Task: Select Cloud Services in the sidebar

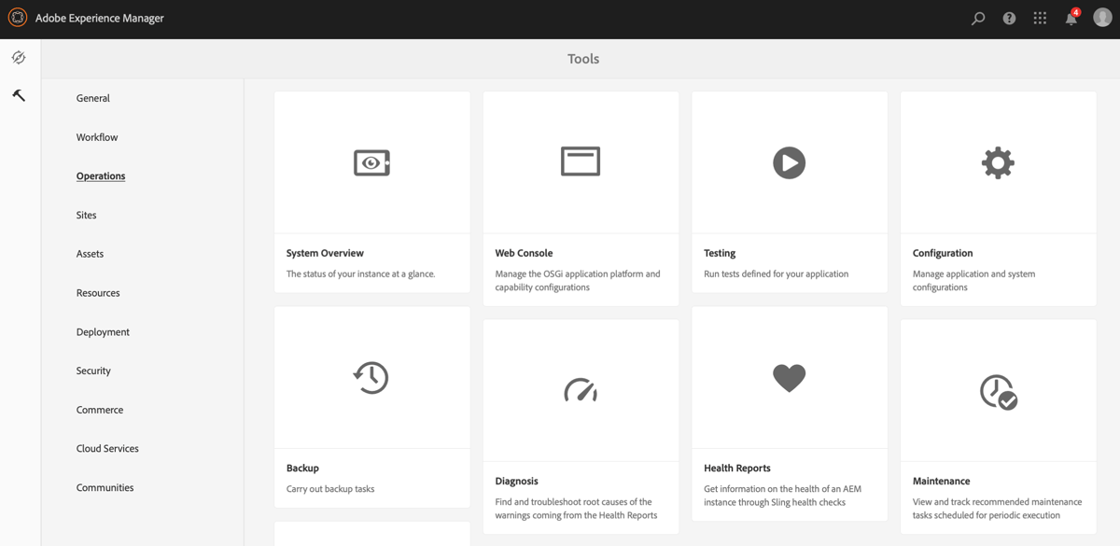Action: click(x=106, y=448)
